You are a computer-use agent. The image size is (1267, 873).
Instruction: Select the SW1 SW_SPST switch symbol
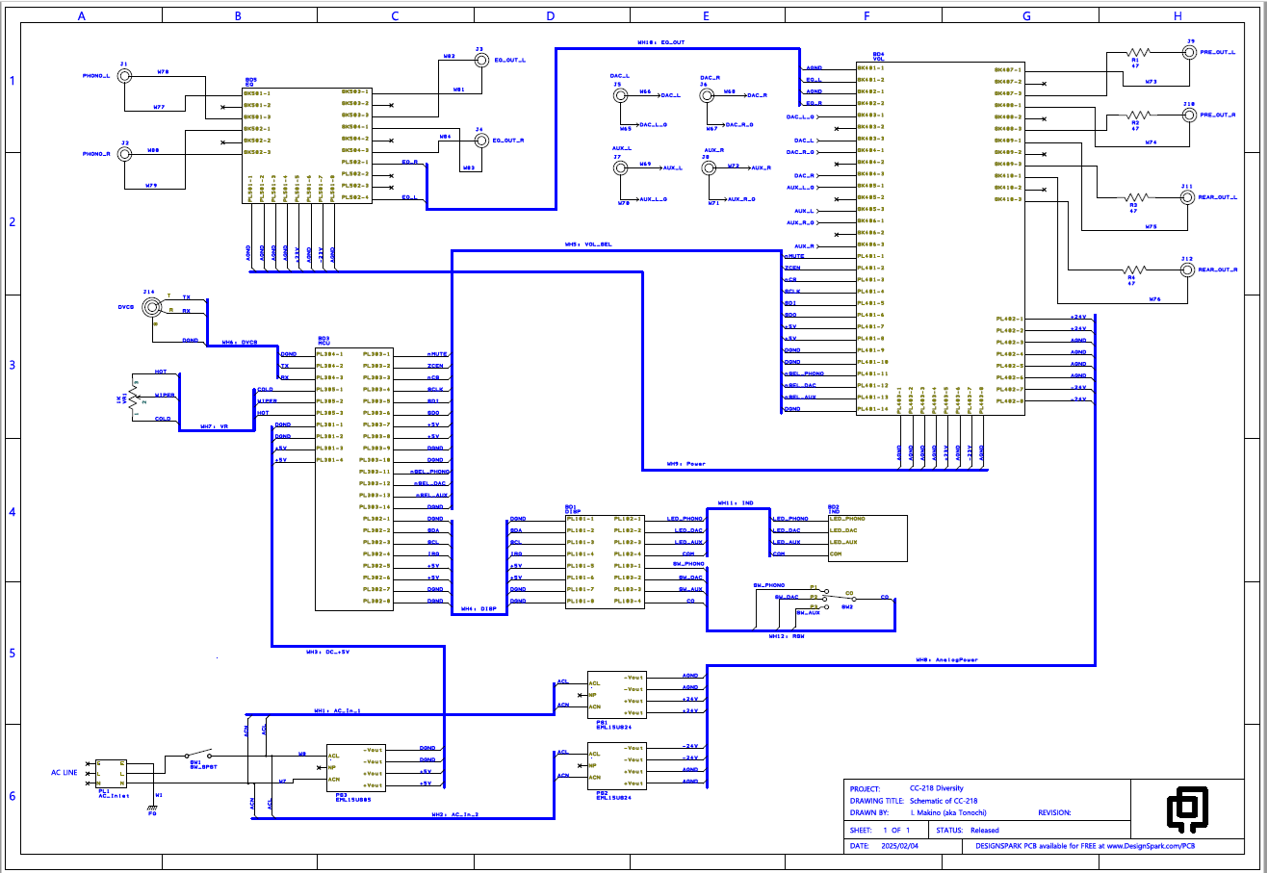[x=199, y=754]
